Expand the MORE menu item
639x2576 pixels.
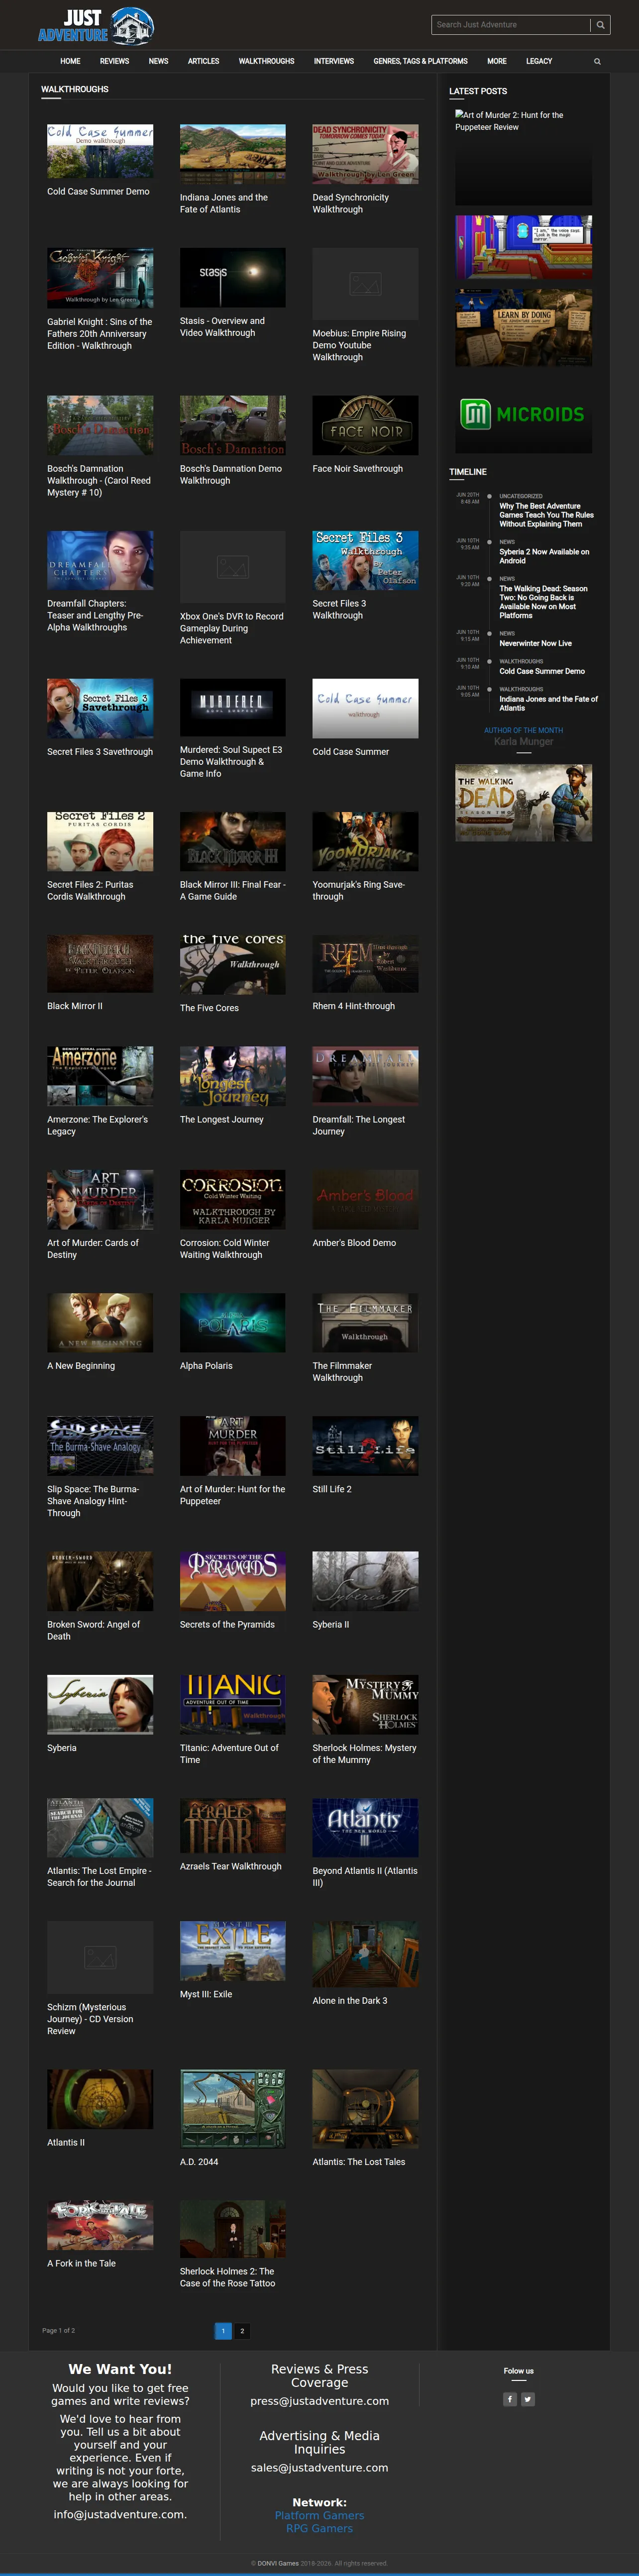click(x=497, y=61)
